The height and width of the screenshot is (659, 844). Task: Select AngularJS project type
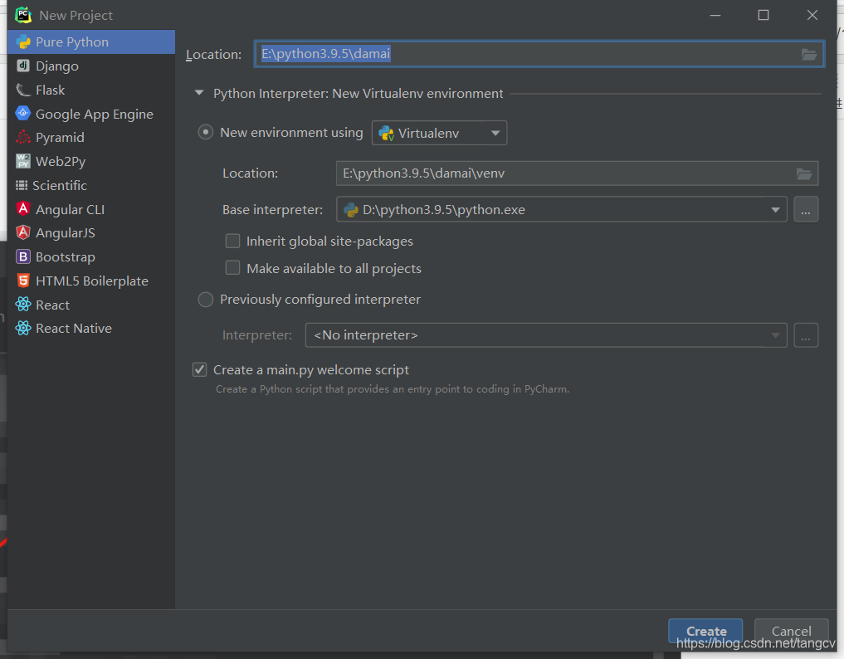coord(91,232)
